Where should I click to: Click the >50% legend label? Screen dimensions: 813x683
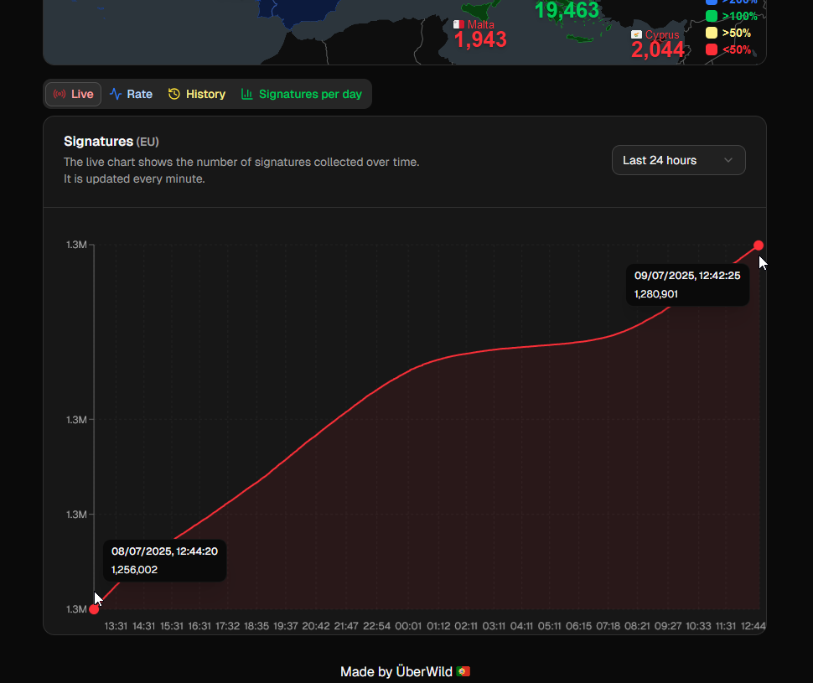coord(736,34)
